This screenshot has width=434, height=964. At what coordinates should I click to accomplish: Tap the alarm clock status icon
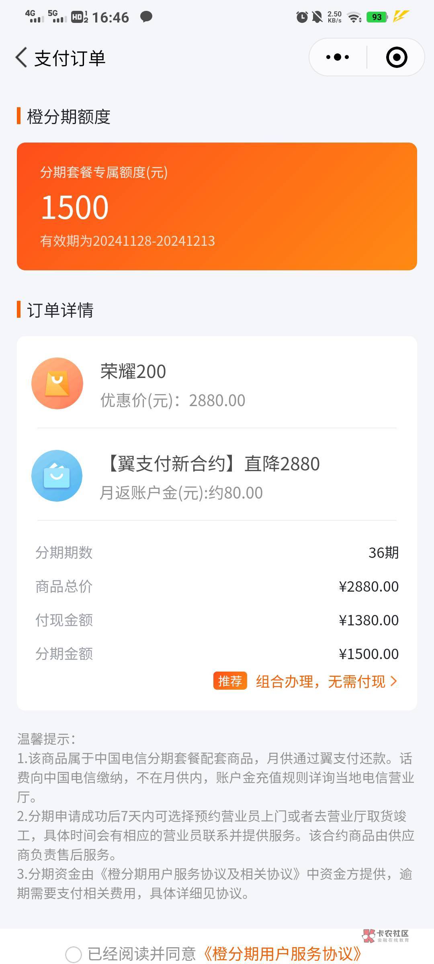pos(302,17)
